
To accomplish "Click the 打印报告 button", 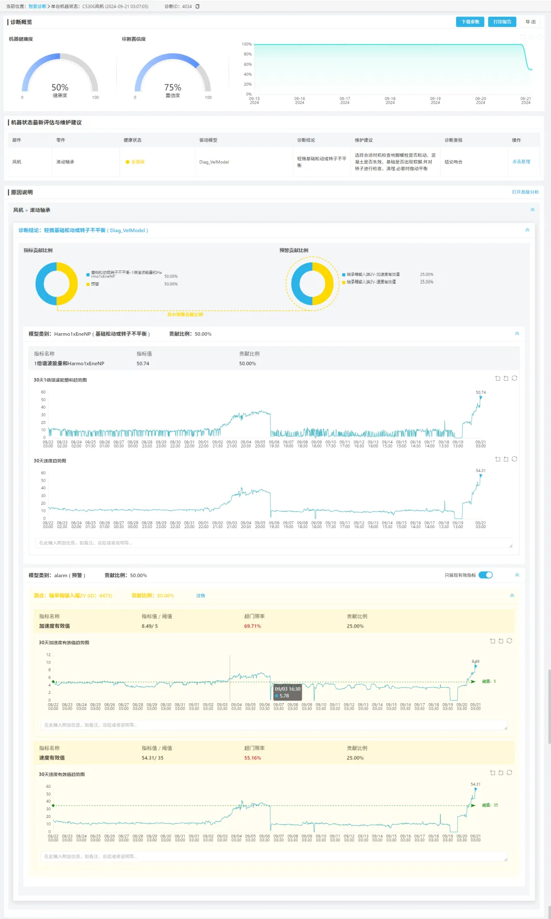I will (502, 22).
